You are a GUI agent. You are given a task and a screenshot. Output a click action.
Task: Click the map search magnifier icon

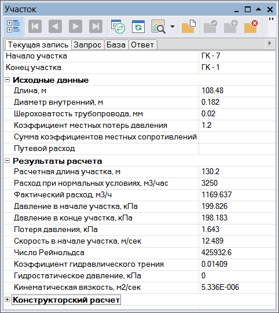(159, 27)
